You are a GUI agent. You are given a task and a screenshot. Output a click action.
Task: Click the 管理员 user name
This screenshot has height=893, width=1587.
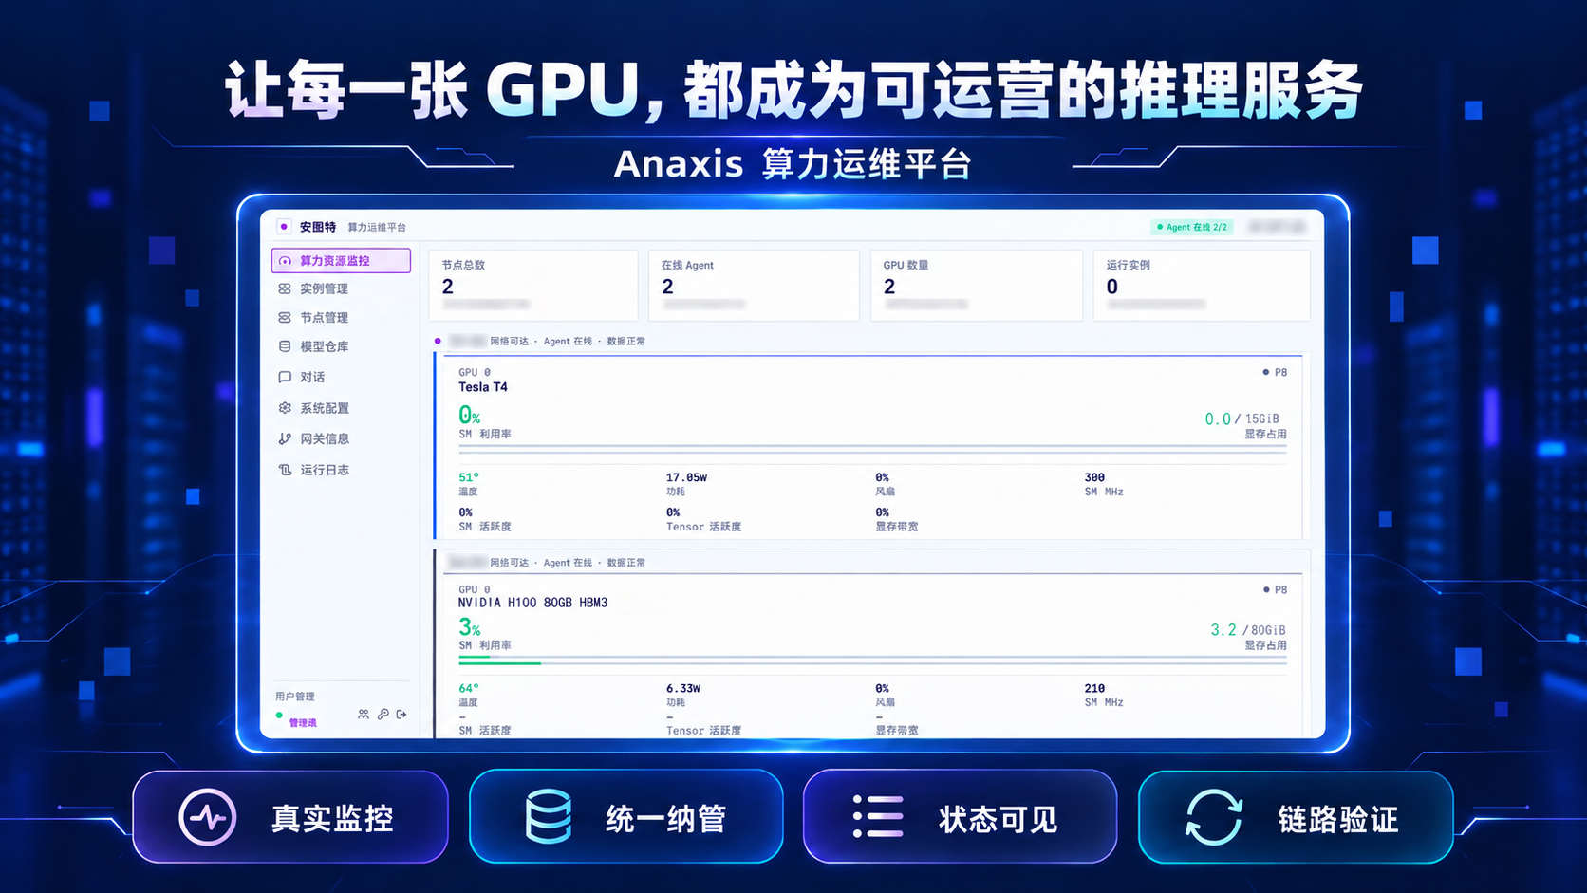(x=303, y=723)
